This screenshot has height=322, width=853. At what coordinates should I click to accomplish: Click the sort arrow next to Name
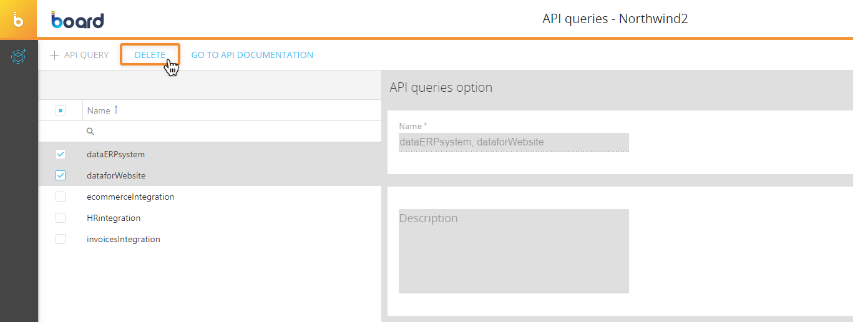(116, 110)
